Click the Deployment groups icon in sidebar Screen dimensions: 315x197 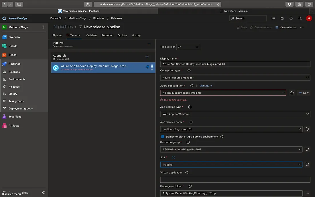tap(4, 109)
